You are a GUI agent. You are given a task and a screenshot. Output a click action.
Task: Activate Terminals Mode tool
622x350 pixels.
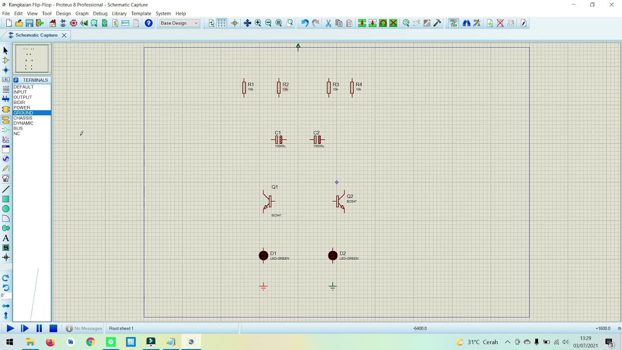[x=6, y=120]
